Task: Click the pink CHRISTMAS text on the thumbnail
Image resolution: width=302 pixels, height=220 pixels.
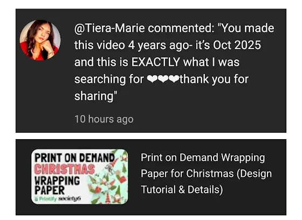Action: [65, 169]
